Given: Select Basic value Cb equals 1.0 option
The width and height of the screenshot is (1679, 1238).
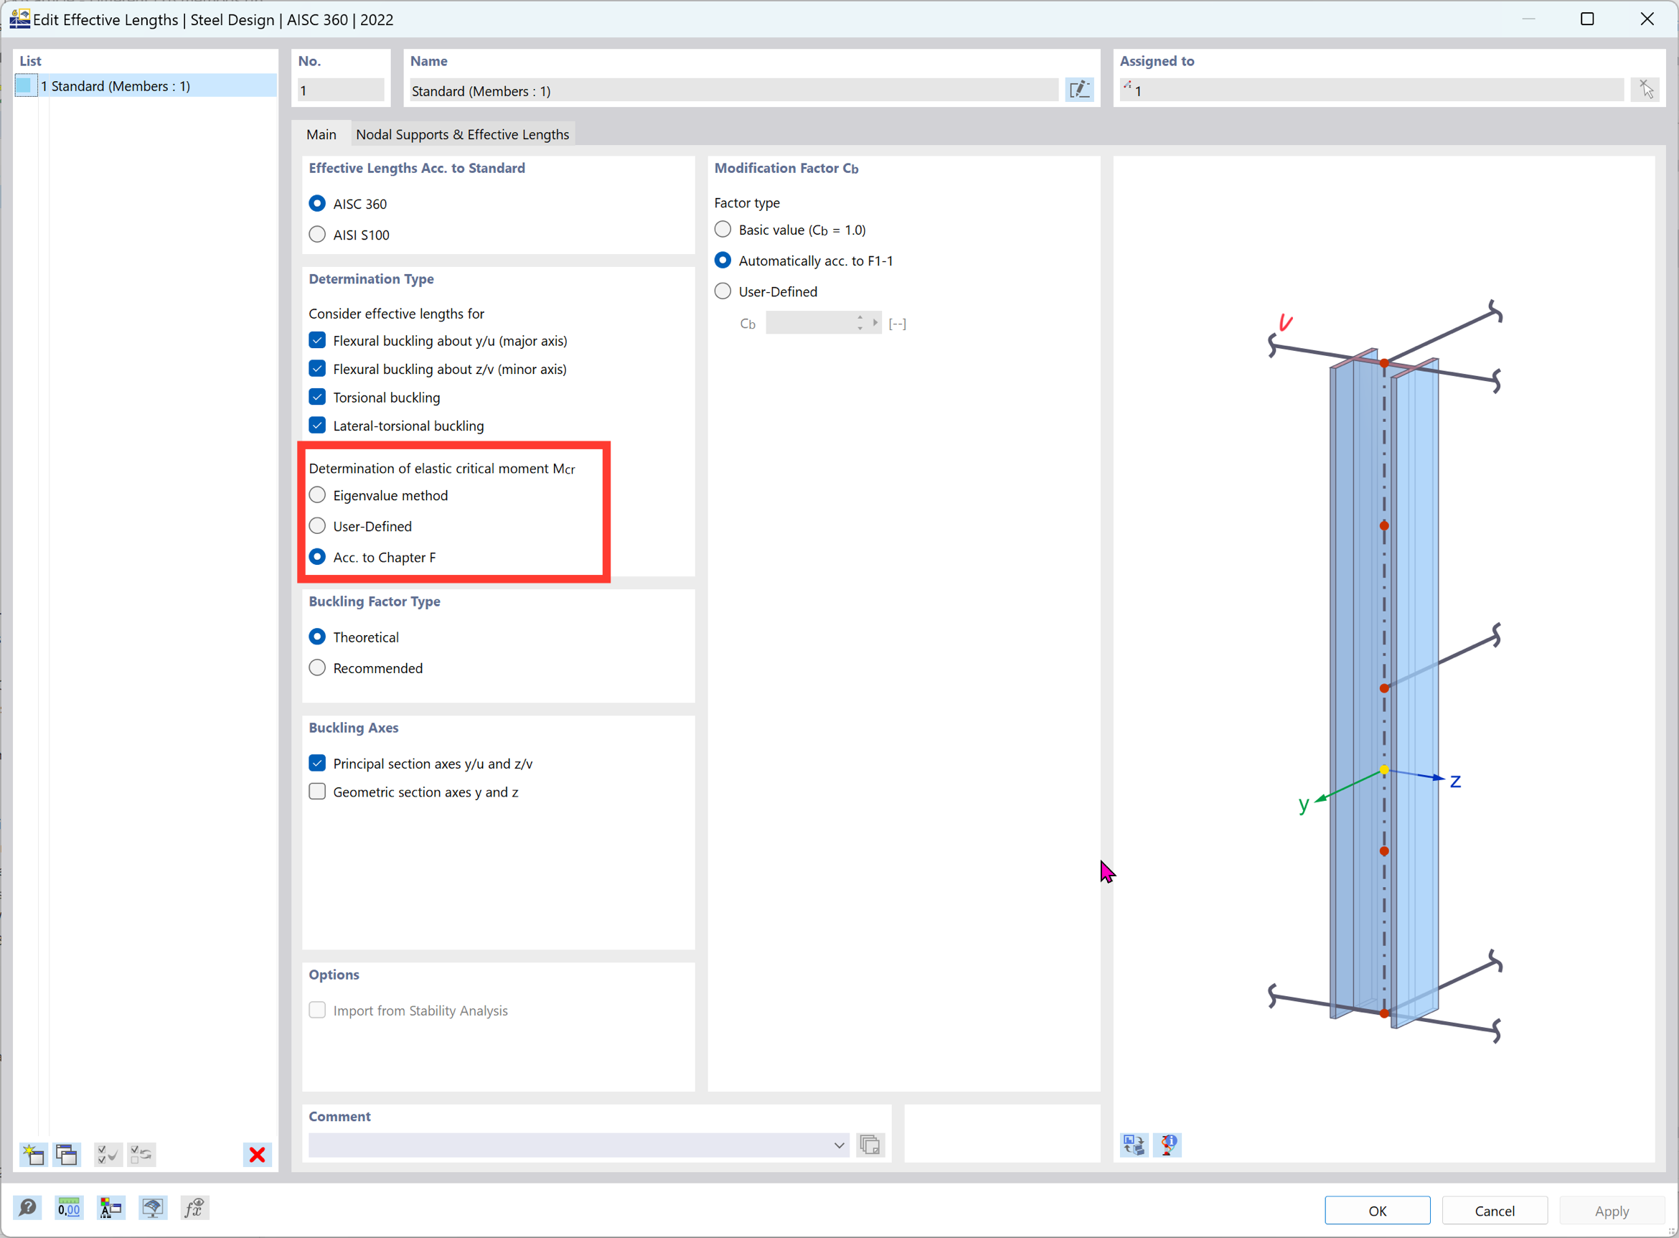Looking at the screenshot, I should [x=725, y=228].
